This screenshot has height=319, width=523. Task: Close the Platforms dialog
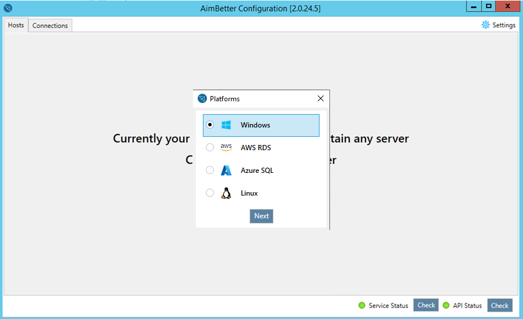tap(321, 98)
